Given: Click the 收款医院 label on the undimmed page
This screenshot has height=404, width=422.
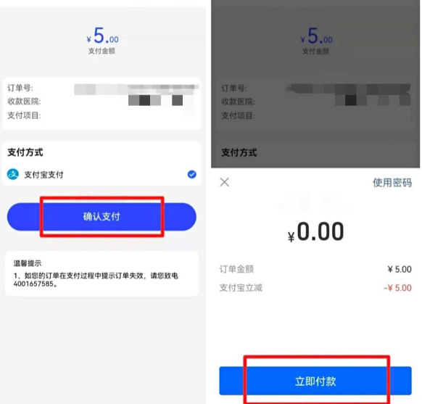Looking at the screenshot, I should point(24,102).
